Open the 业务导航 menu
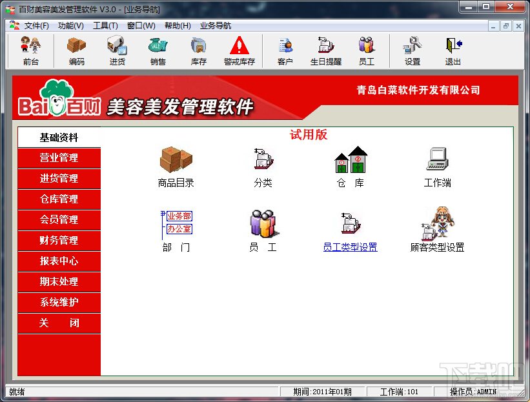 (x=216, y=26)
